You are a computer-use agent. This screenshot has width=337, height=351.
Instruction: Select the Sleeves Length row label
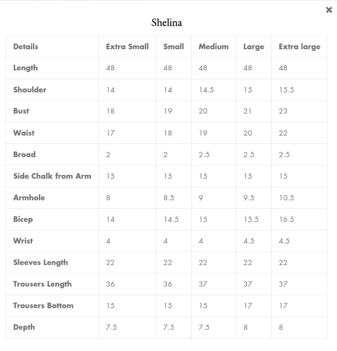(40, 262)
